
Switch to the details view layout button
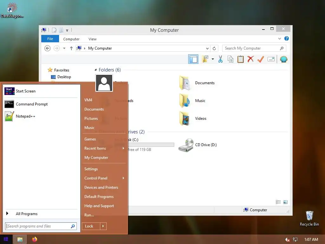[278, 202]
